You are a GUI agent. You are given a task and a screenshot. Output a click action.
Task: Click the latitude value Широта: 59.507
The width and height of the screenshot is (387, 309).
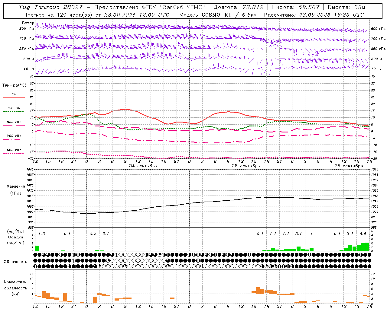tap(295, 7)
